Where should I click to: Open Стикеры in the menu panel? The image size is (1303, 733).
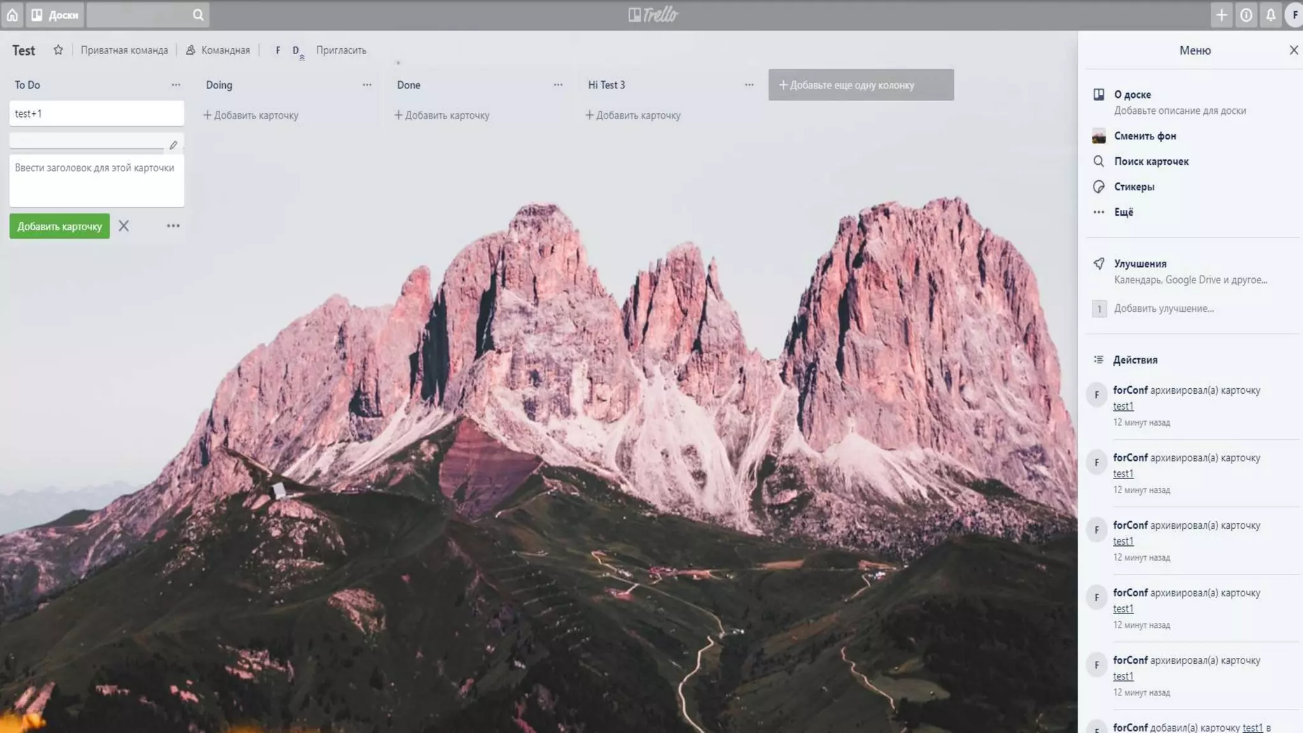[x=1134, y=186]
